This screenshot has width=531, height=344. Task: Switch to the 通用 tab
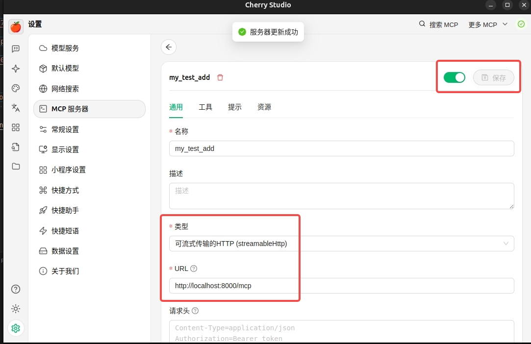click(x=176, y=107)
